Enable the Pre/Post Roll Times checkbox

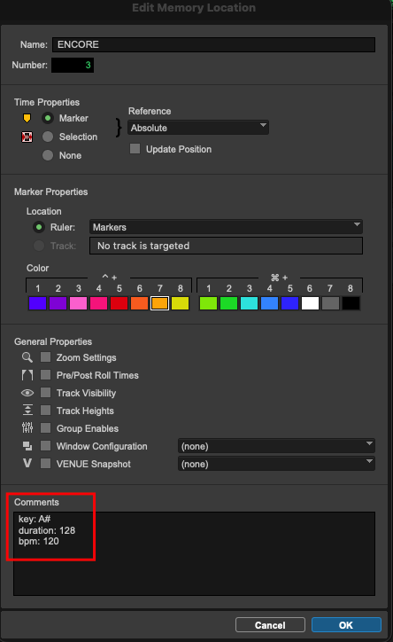point(45,374)
